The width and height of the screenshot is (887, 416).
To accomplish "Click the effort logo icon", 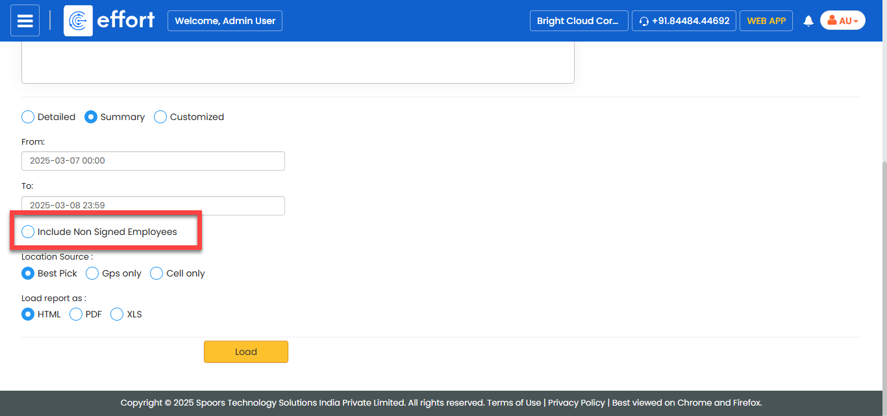I will click(78, 21).
